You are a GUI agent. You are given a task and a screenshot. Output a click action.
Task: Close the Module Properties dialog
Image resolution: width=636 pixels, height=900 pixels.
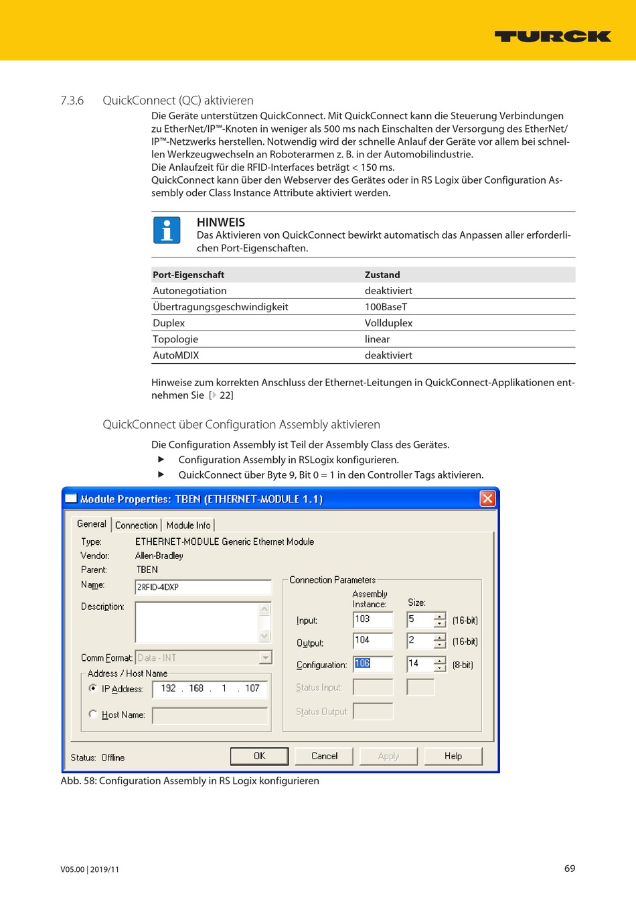pos(487,499)
